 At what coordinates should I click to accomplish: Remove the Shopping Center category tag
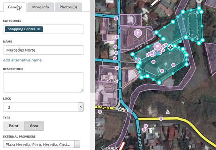pyautogui.click(x=39, y=29)
